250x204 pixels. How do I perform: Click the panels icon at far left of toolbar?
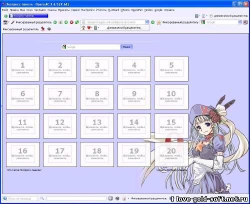point(5,22)
